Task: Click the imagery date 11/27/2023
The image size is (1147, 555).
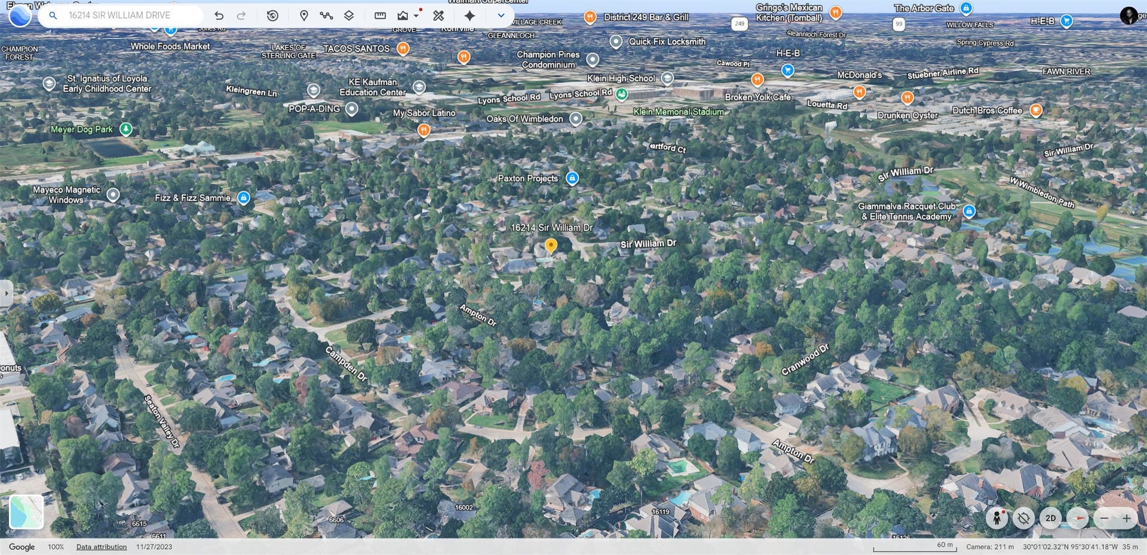Action: pyautogui.click(x=154, y=547)
